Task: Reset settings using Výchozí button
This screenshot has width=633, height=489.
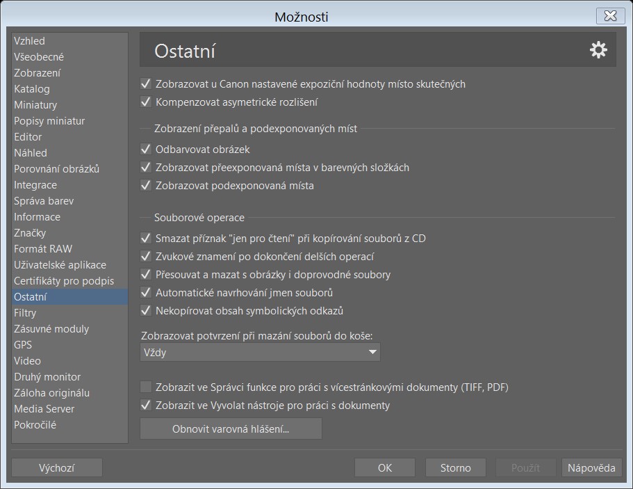Action: [57, 468]
